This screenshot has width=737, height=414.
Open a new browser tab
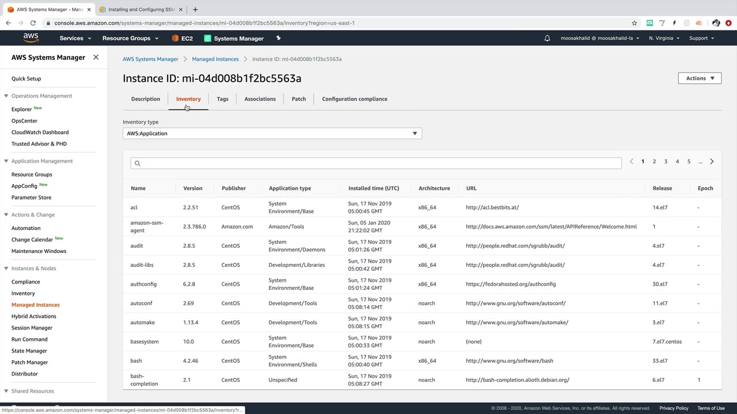[x=195, y=9]
